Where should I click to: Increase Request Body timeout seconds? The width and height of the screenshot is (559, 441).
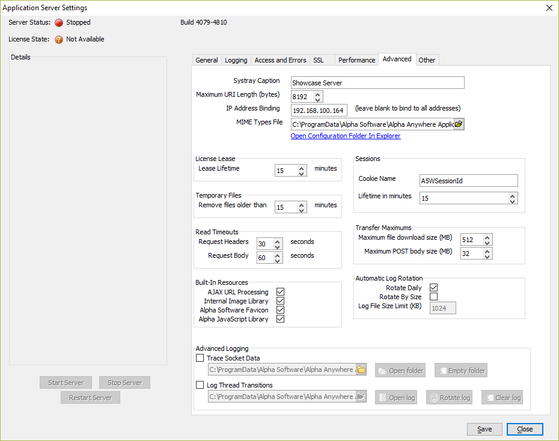[277, 255]
